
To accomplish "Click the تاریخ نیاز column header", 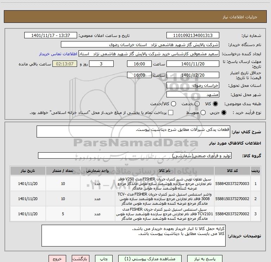I will (x=28, y=171).
